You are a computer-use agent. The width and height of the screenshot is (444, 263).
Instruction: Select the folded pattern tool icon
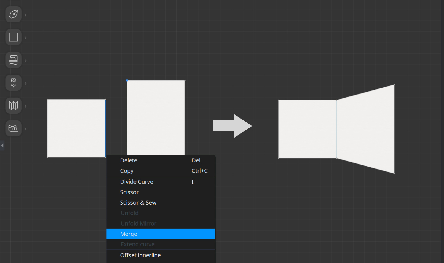pyautogui.click(x=13, y=106)
